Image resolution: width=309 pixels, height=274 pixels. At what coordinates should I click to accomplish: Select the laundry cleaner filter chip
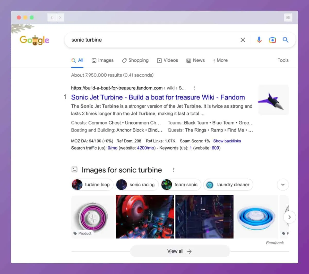[x=228, y=185]
